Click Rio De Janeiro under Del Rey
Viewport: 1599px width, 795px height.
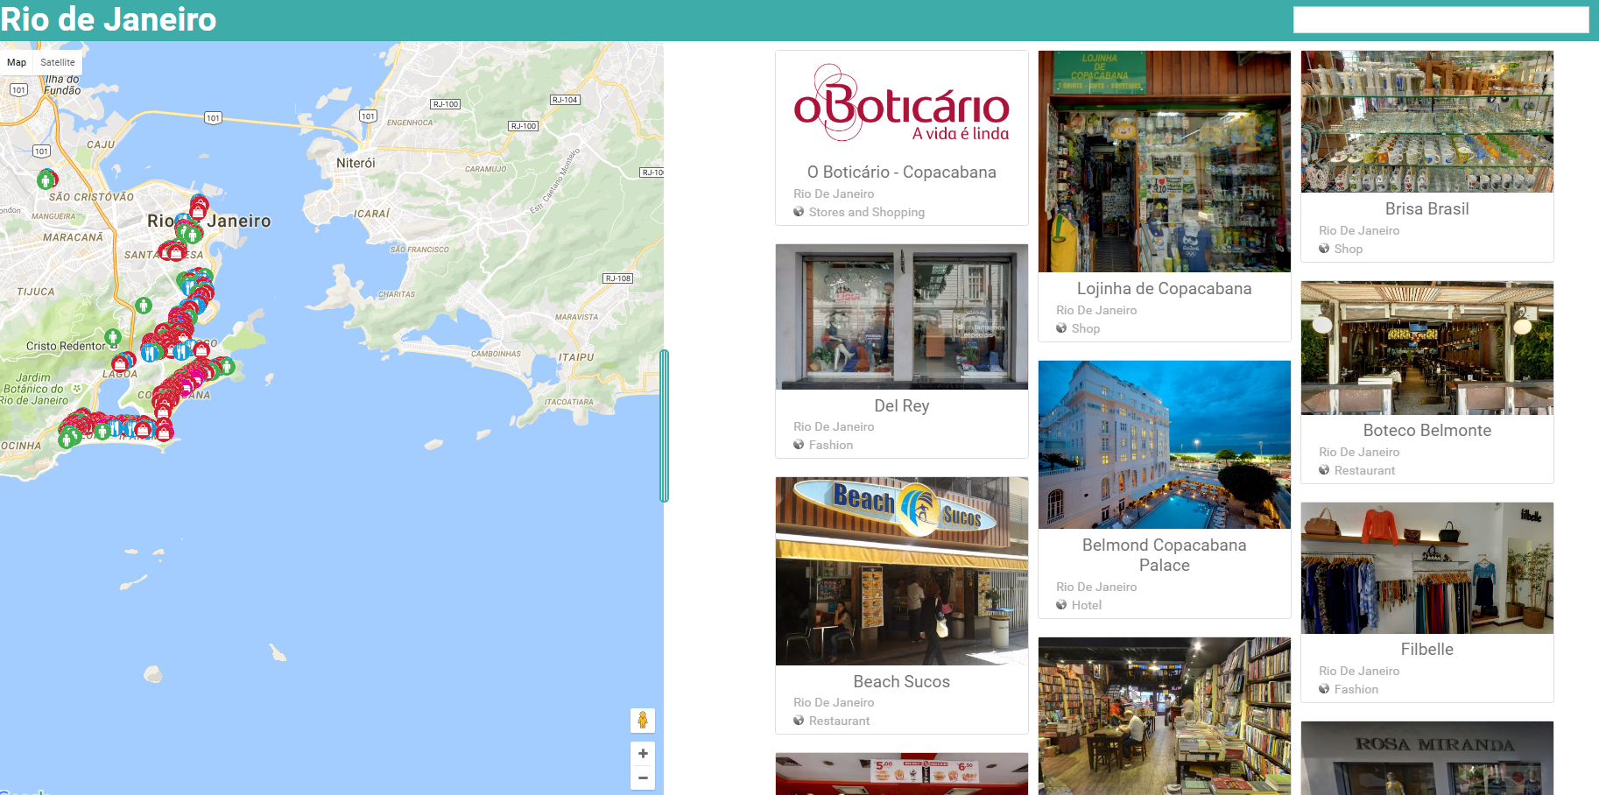(834, 426)
